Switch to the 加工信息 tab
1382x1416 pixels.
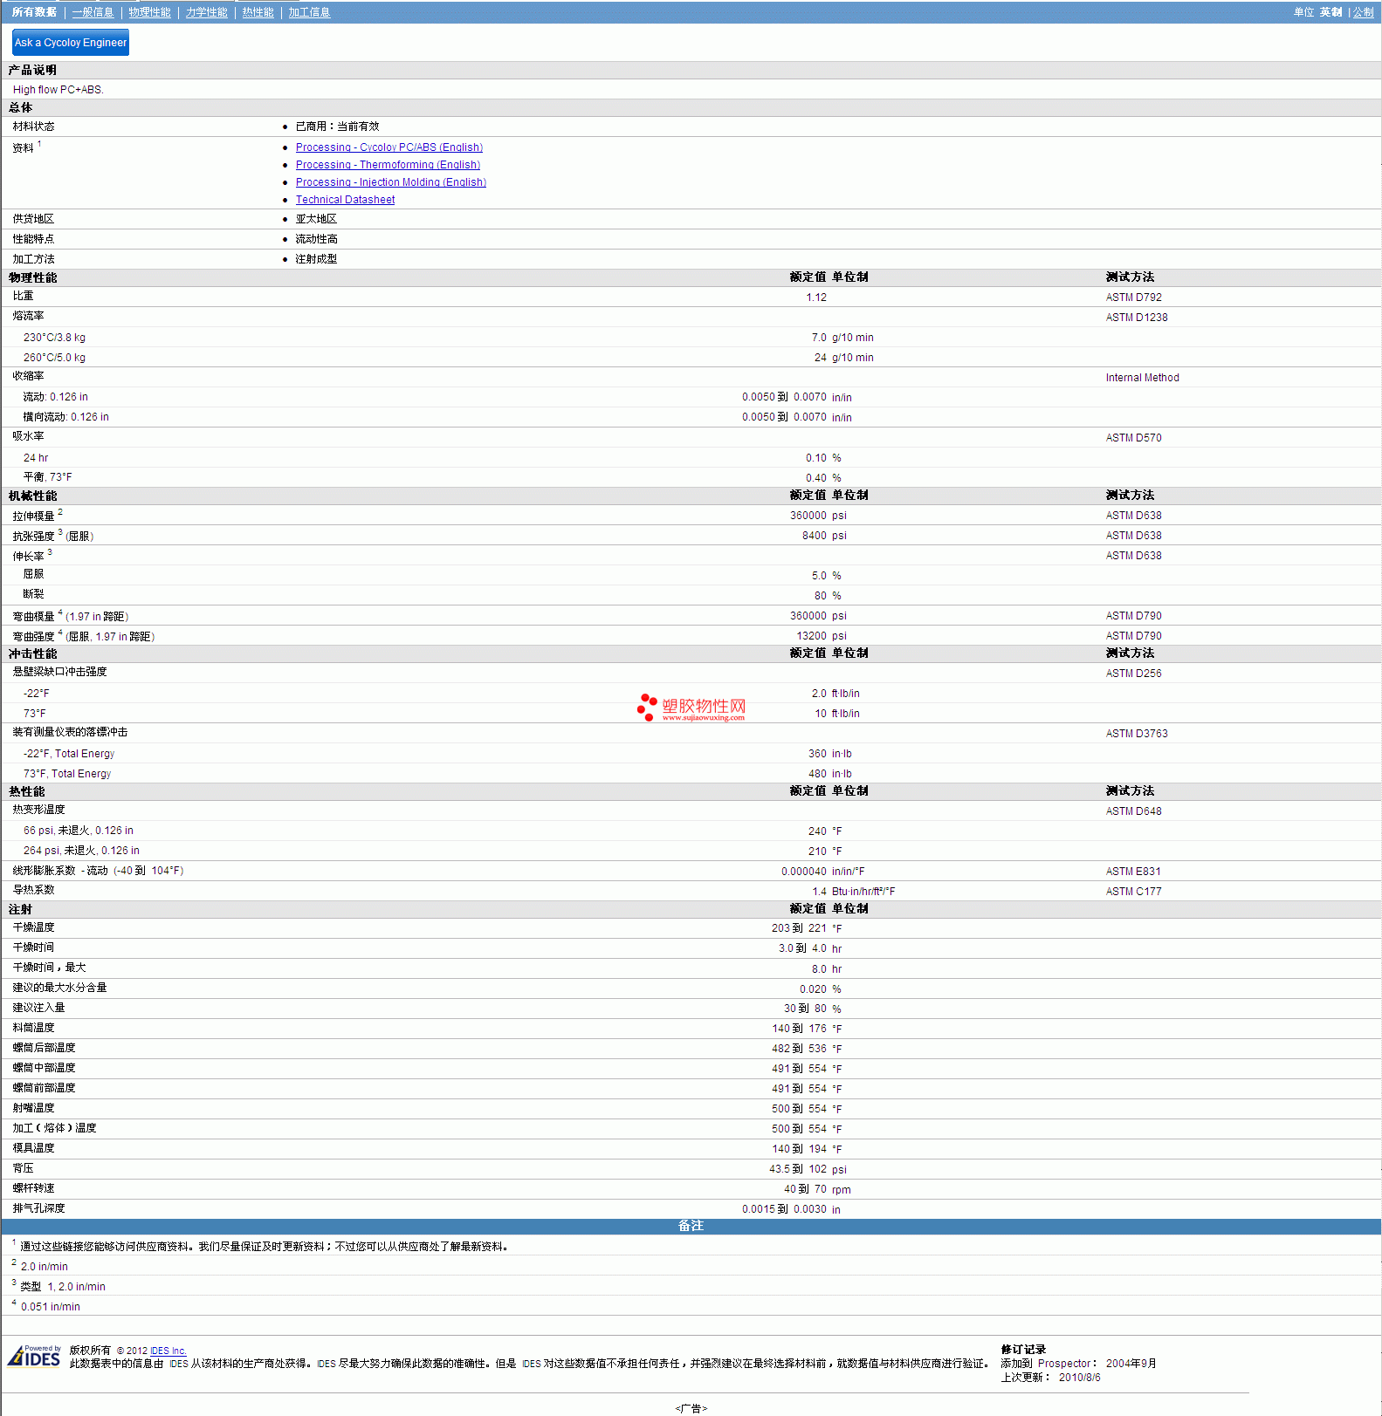pos(309,12)
